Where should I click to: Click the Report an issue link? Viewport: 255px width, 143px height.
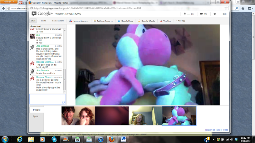(214, 130)
